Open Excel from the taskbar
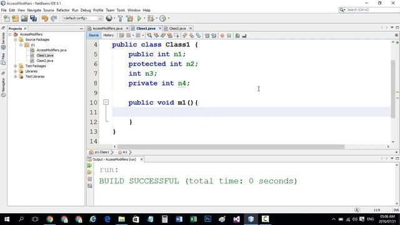The image size is (400, 225). pos(193,219)
